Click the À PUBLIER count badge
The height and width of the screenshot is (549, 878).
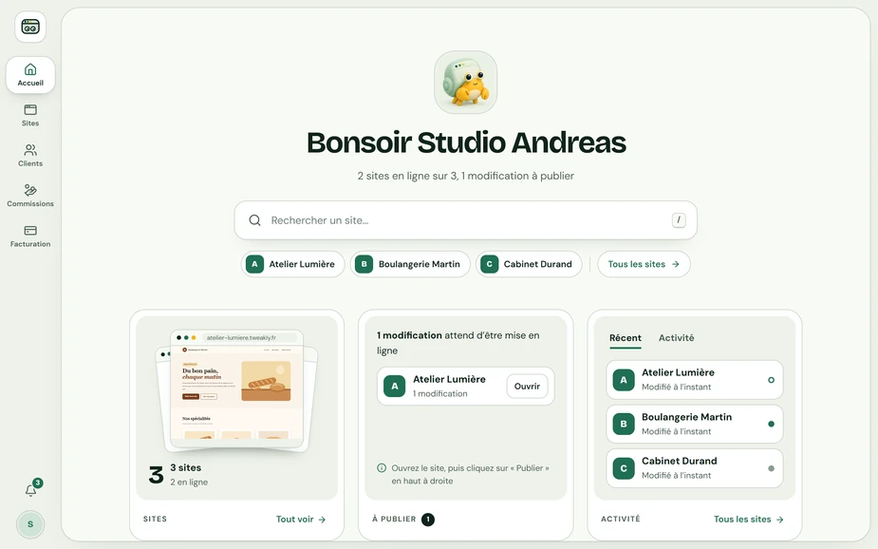(x=428, y=520)
